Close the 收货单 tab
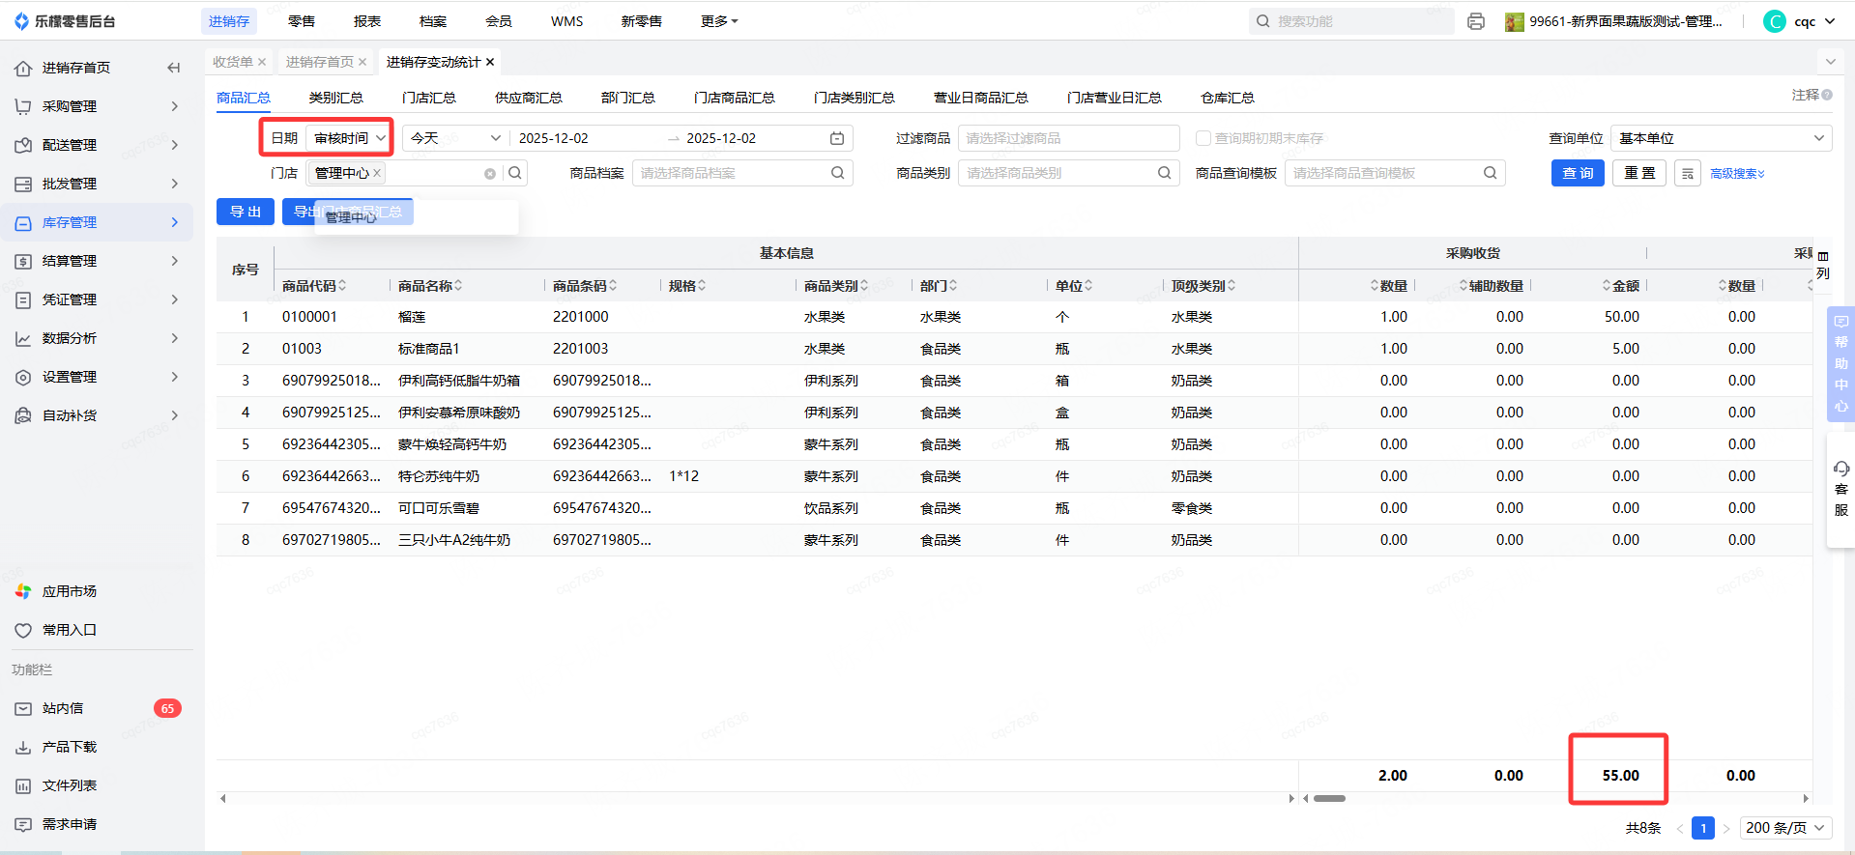 (x=262, y=62)
